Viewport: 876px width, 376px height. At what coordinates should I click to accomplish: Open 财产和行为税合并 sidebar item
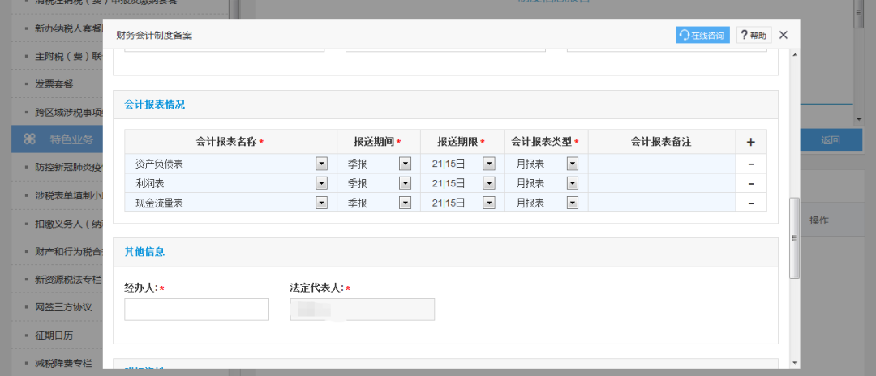(68, 251)
